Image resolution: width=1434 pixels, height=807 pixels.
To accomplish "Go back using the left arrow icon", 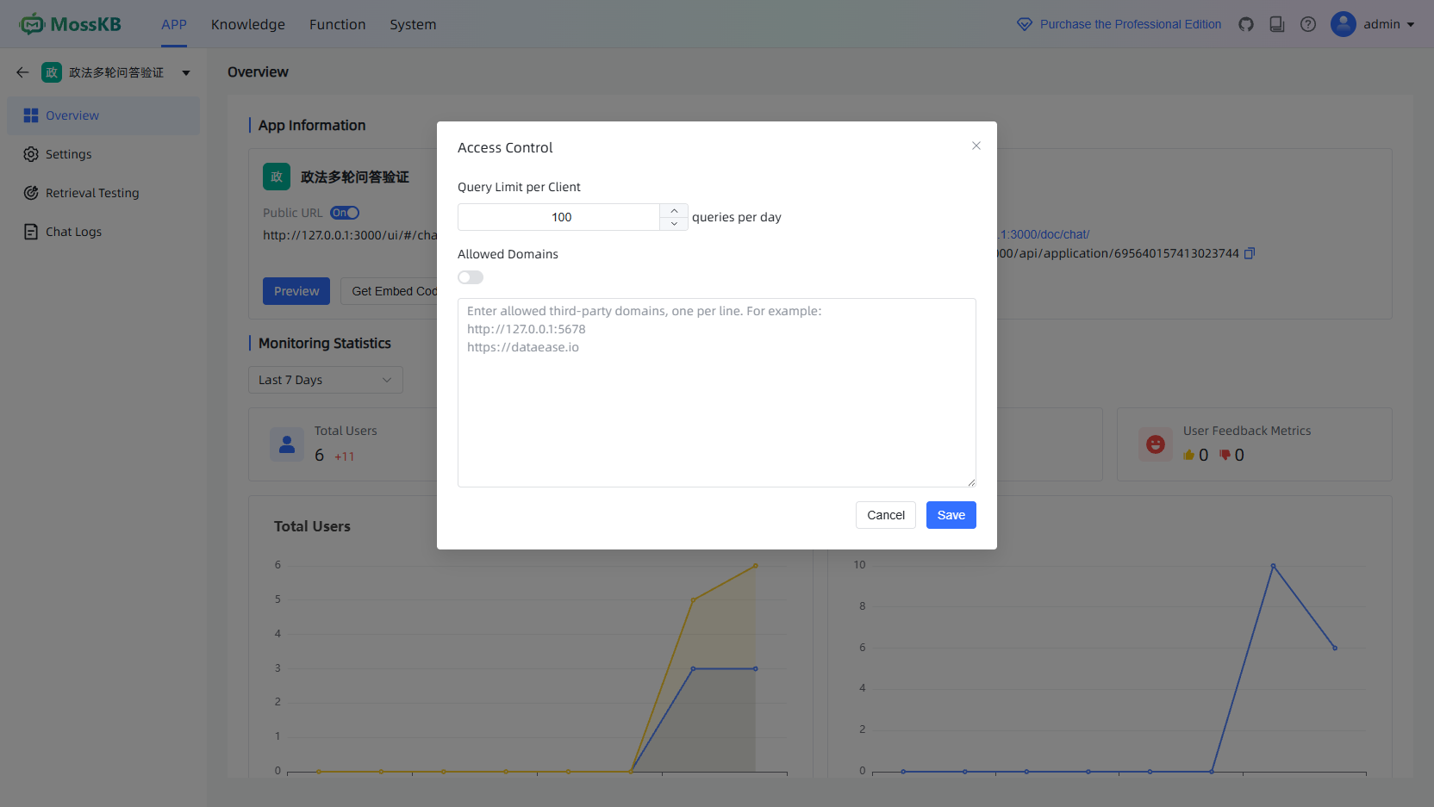I will [x=23, y=72].
